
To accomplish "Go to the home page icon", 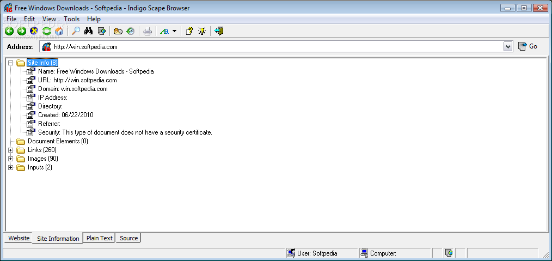I will click(59, 32).
